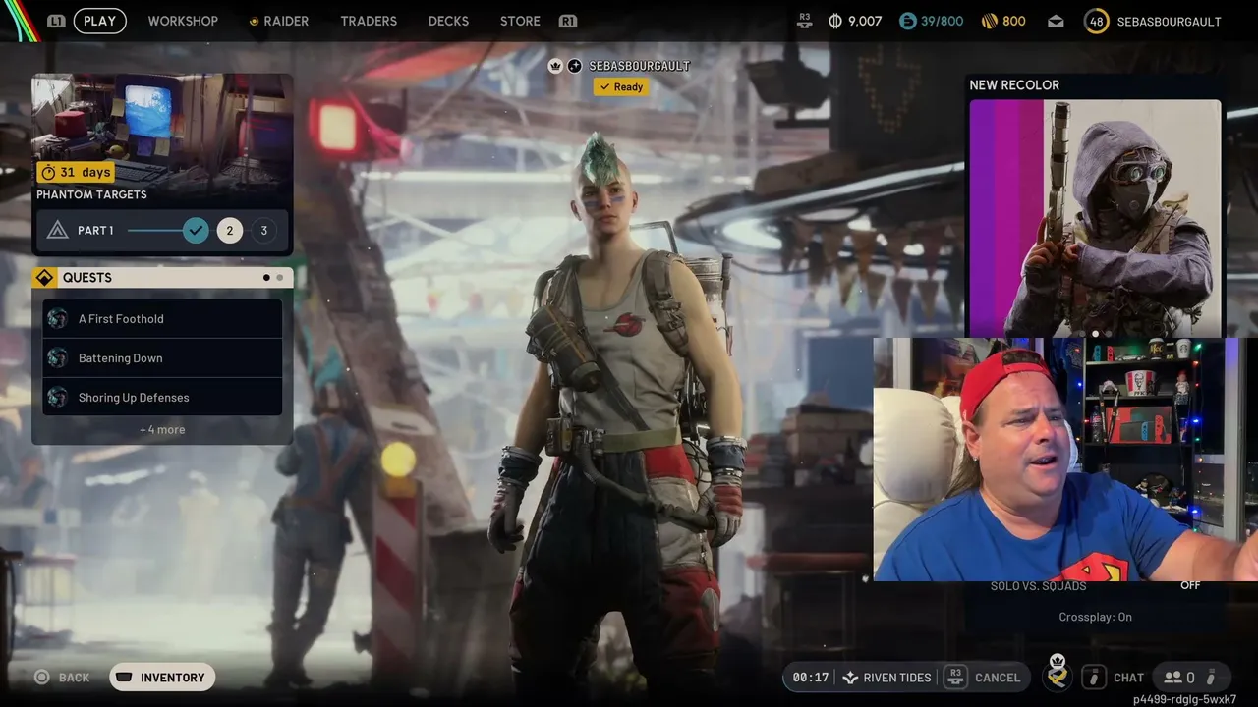Image resolution: width=1258 pixels, height=707 pixels.
Task: Click the Shoring Up Defenses quest icon
Action: pyautogui.click(x=58, y=397)
